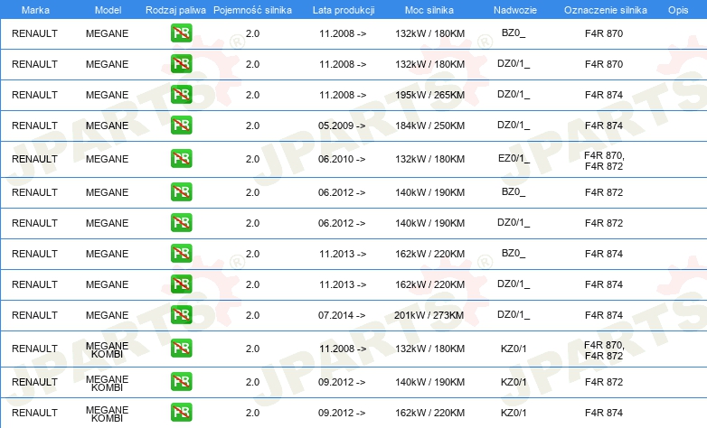Click F4R 874 in the 184kW / 250KM row
The width and height of the screenshot is (707, 428).
pos(604,126)
